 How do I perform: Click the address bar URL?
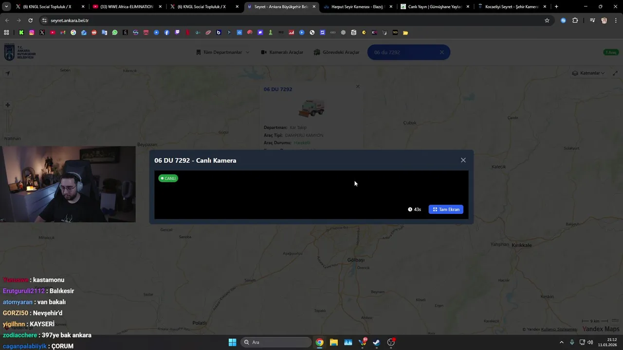pos(70,20)
